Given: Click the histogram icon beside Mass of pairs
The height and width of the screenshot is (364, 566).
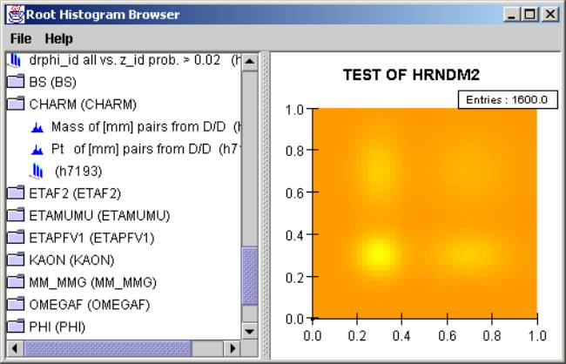Looking at the screenshot, I should 37,127.
